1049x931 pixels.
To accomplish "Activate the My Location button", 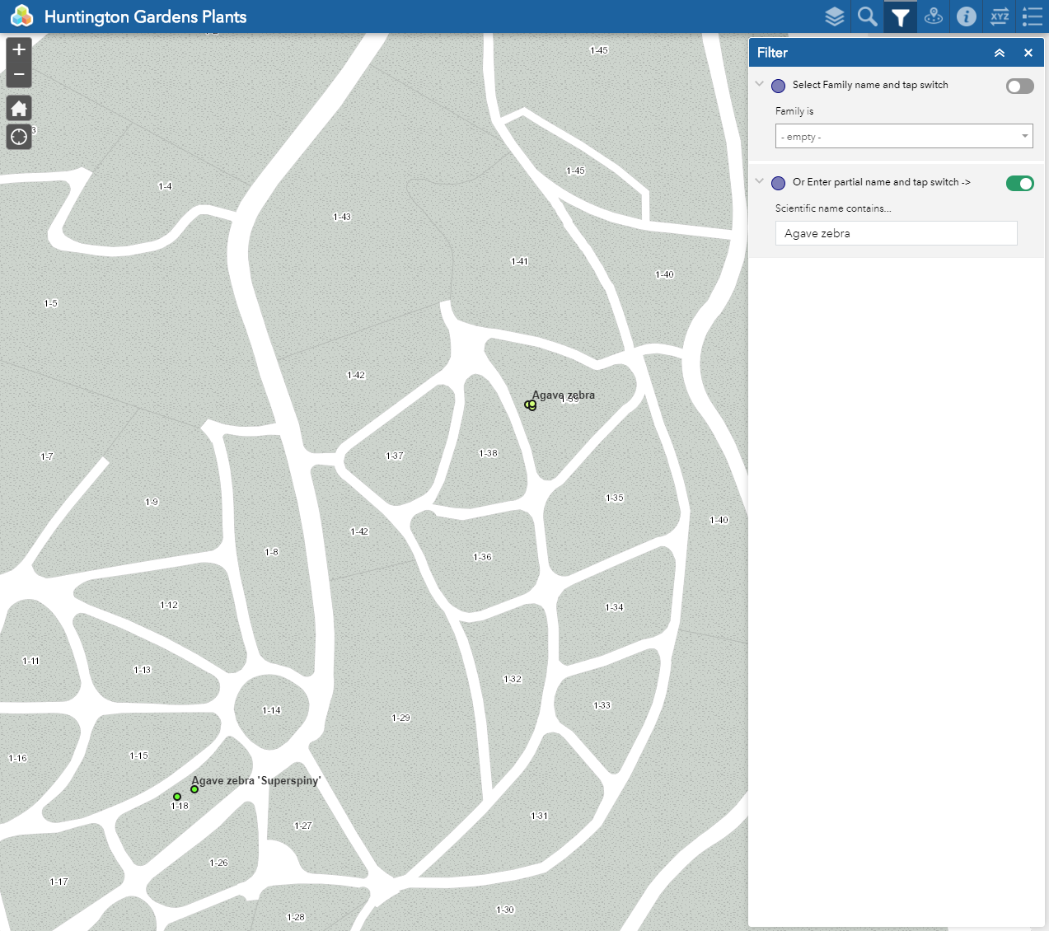I will [18, 136].
